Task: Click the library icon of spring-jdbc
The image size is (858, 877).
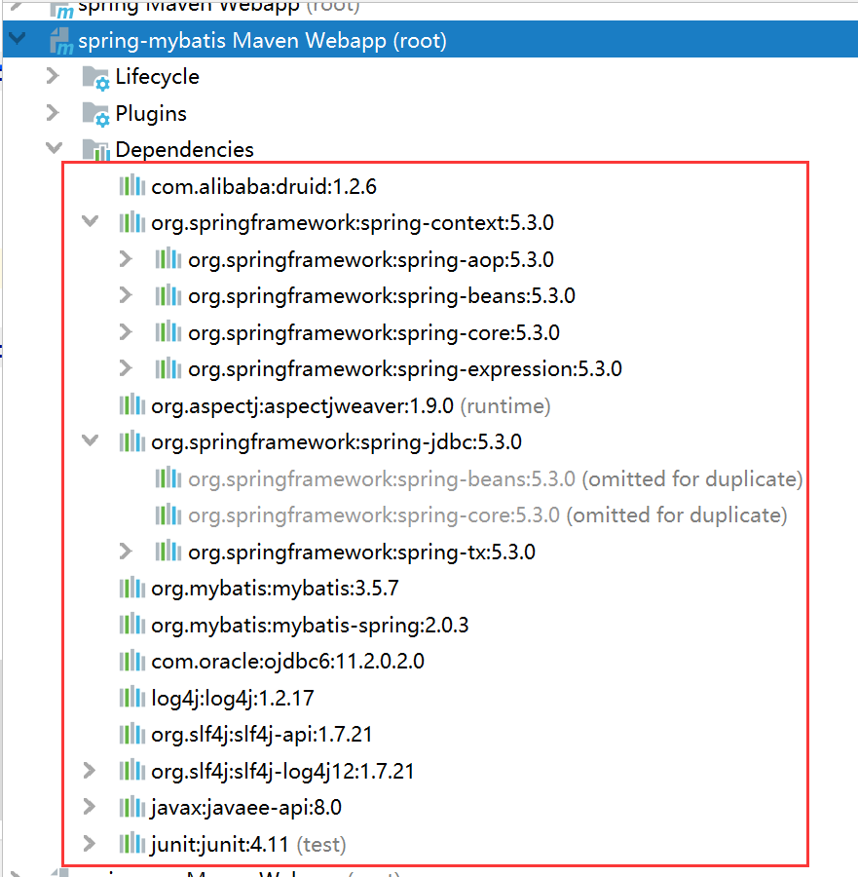Action: pos(132,441)
